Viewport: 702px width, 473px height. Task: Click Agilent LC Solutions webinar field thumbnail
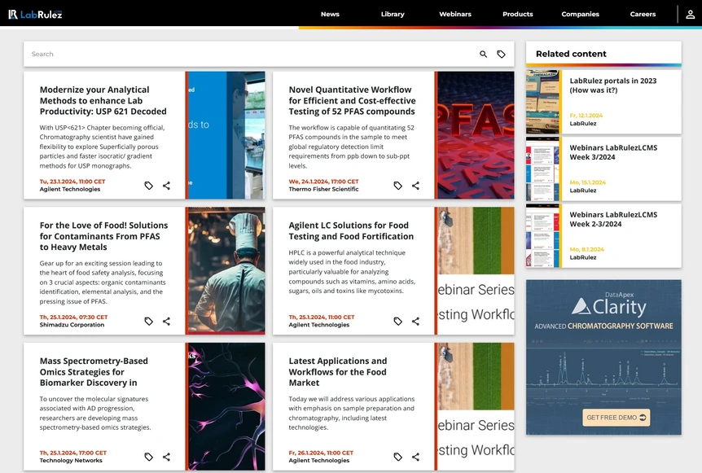(x=476, y=271)
